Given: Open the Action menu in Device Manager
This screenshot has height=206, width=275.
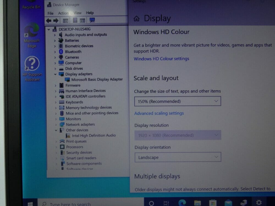Looking at the screenshot, I should [63, 13].
